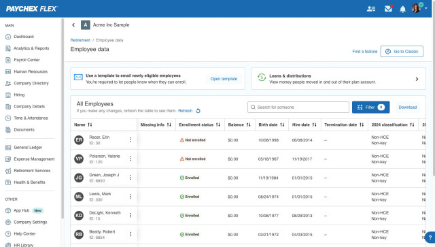This screenshot has width=435, height=247.
Task: Sort table by Missing info column
Action: click(169, 125)
